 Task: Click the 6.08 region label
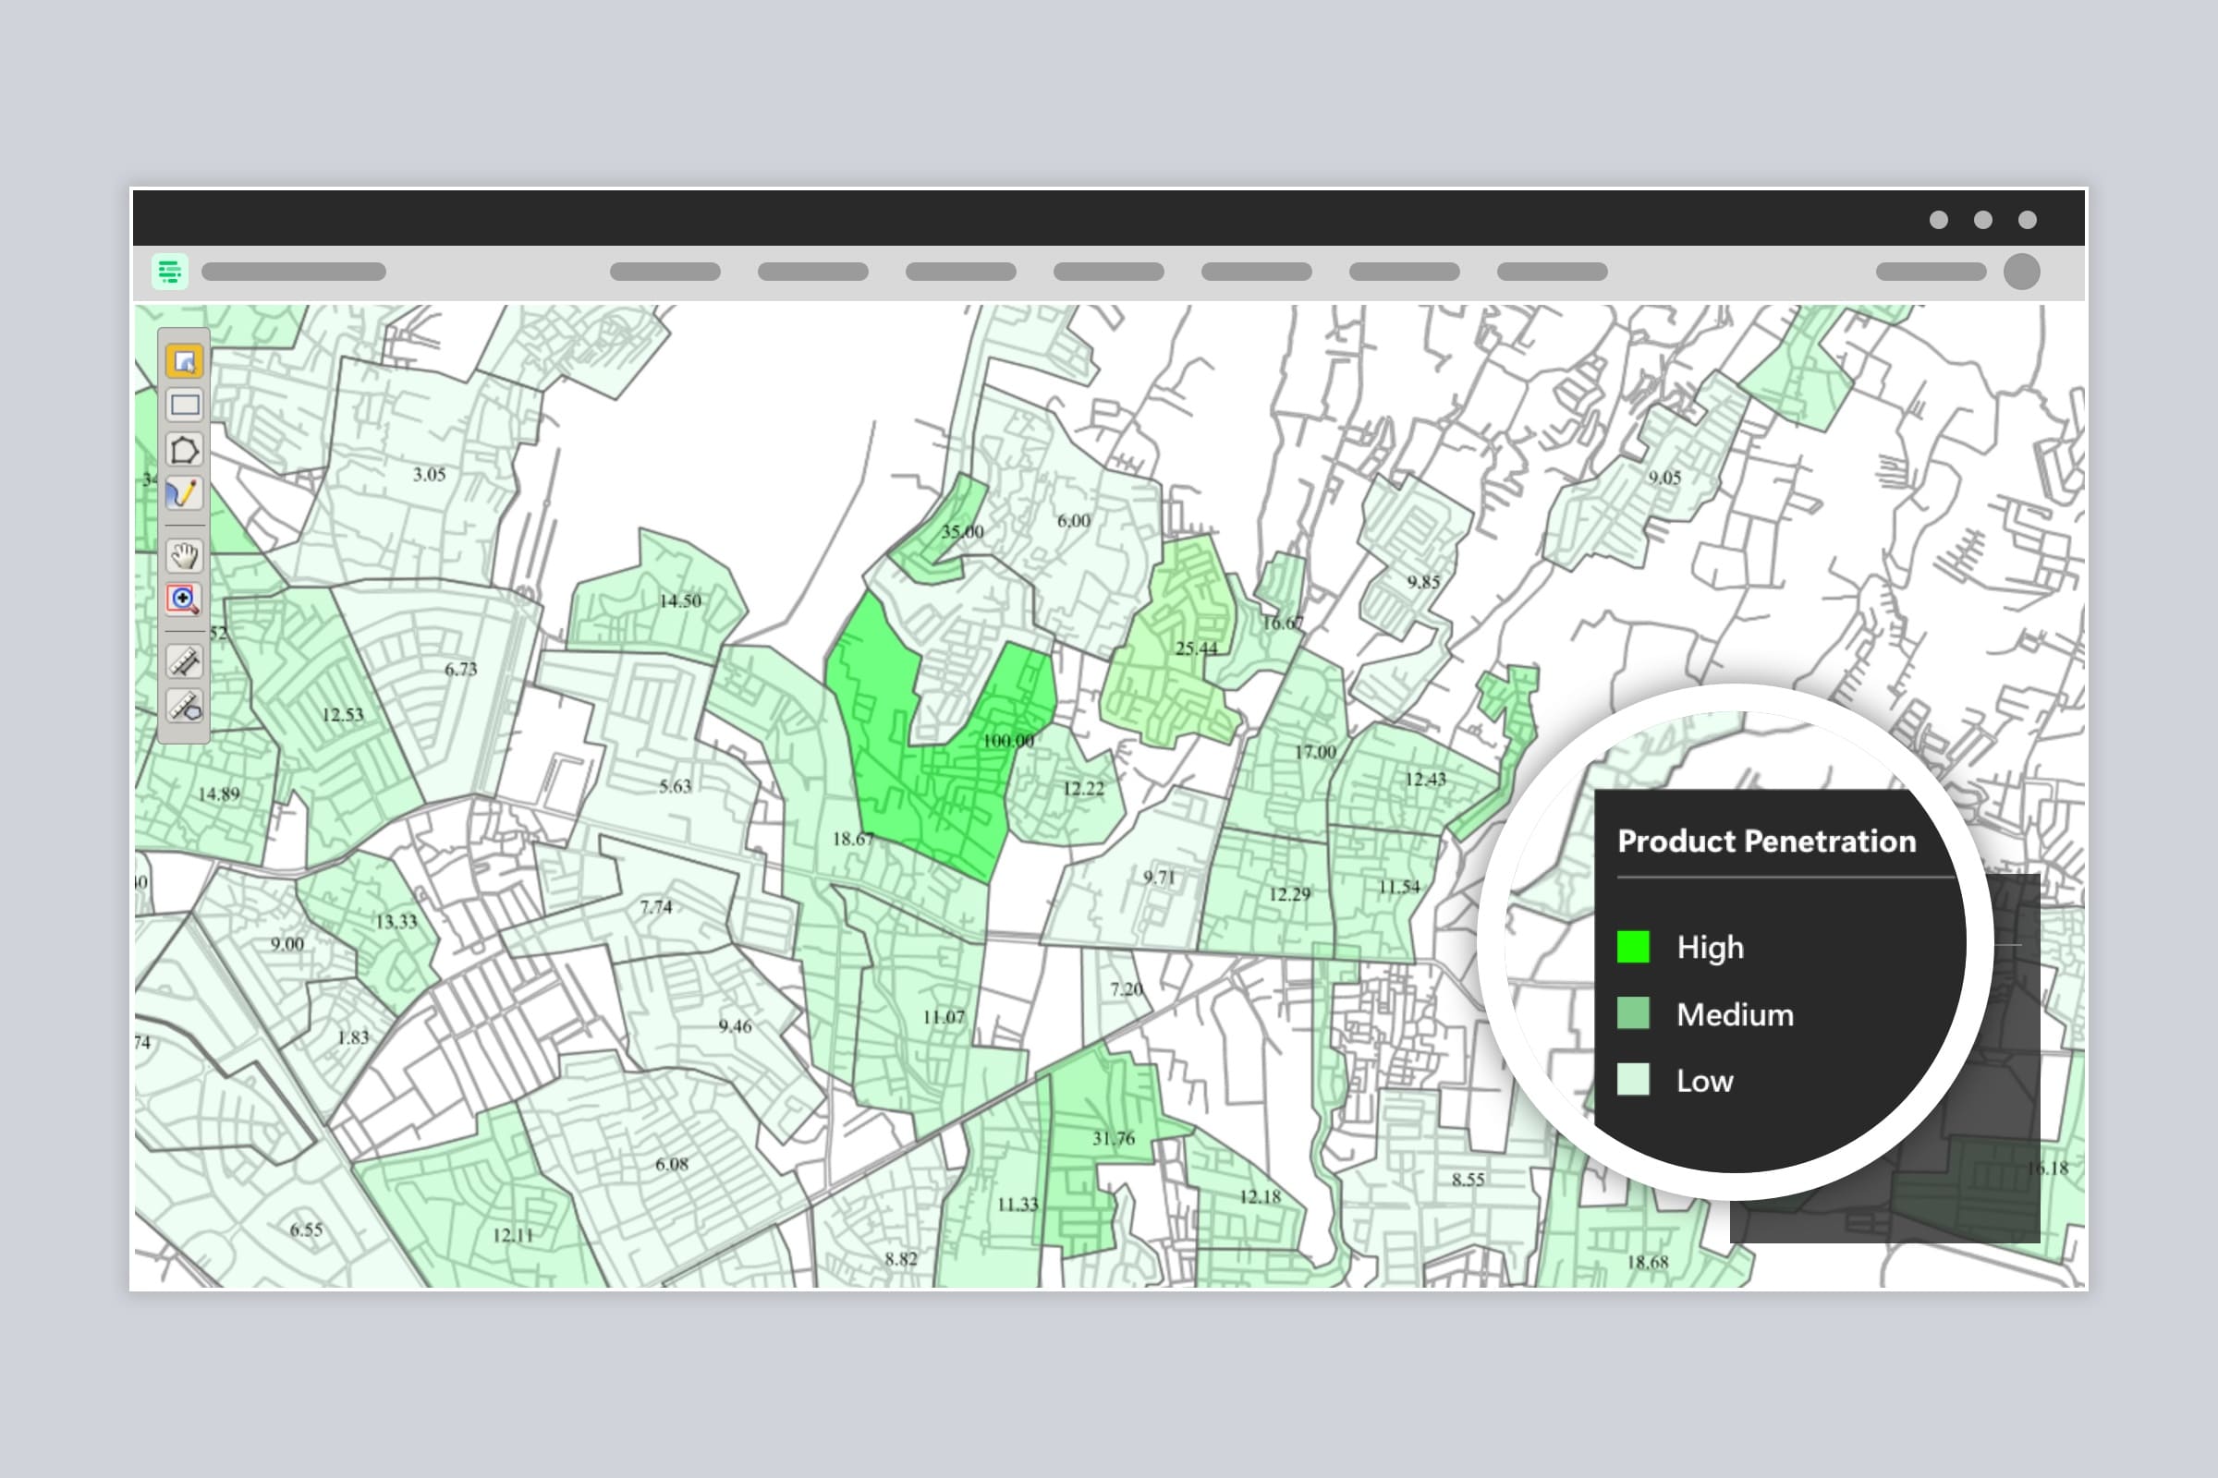pos(673,1164)
